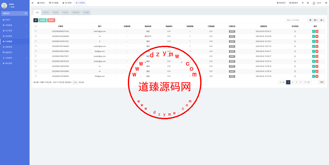The image size is (329, 165).
Task: Switch to the 控制台 tab in the top bar
Action: click(41, 3)
